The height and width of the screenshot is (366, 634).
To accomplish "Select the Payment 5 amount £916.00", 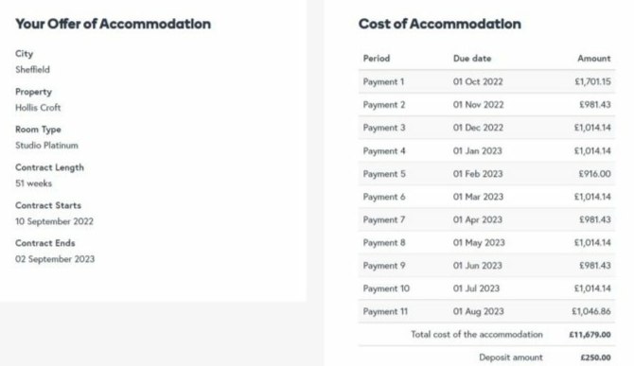I will point(594,174).
